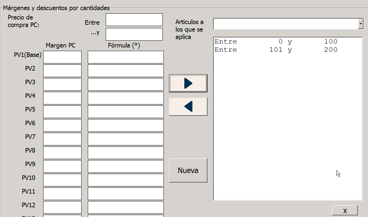Click the PV3 Fórmula field
This screenshot has height=217, width=368.
126,85
